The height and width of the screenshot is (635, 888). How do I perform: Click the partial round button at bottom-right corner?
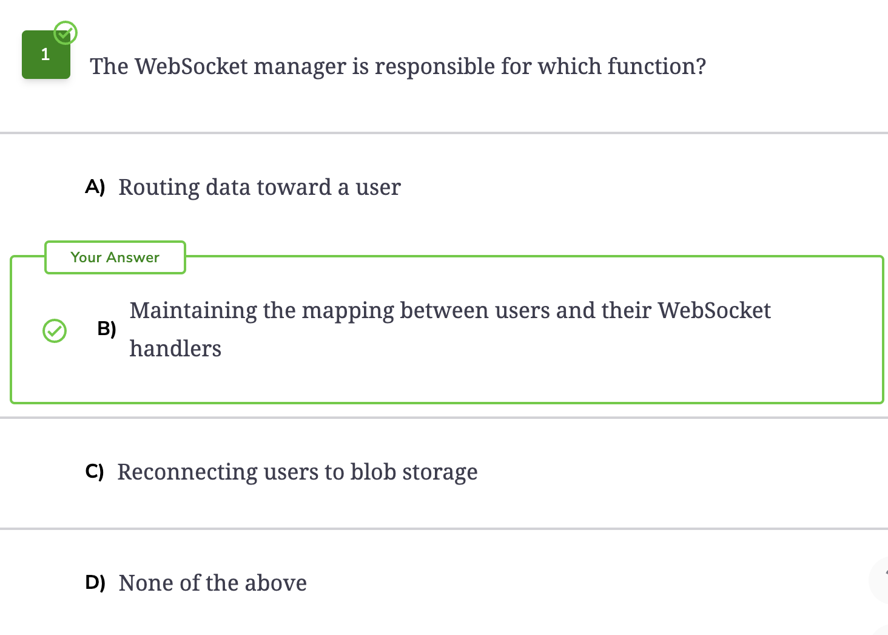click(881, 630)
